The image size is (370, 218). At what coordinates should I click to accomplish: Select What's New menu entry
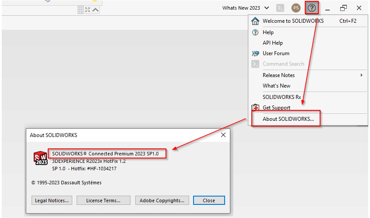(x=308, y=86)
